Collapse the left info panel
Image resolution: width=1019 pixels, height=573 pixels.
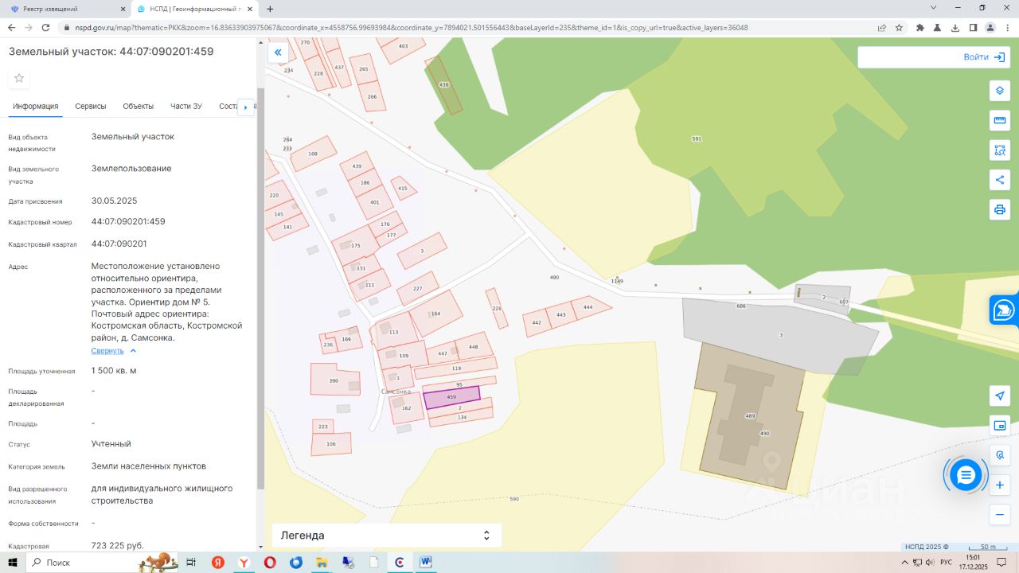point(278,53)
